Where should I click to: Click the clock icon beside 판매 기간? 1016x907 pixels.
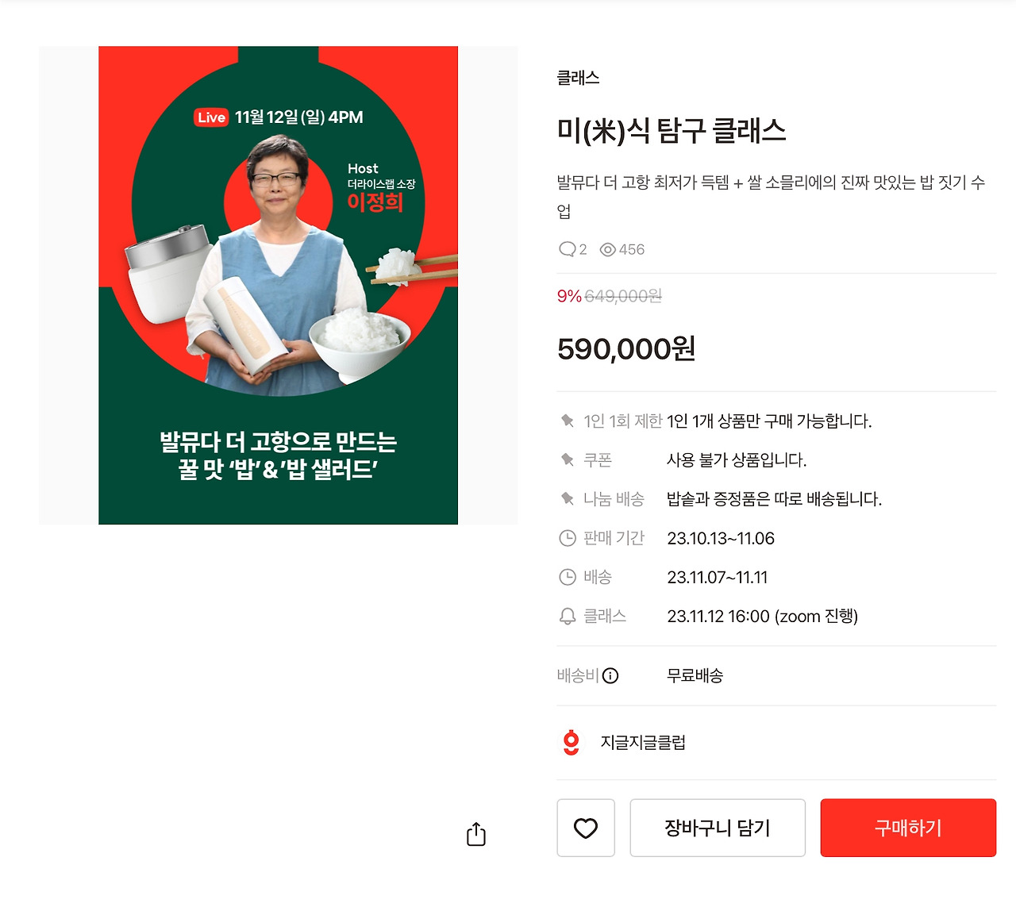point(568,538)
